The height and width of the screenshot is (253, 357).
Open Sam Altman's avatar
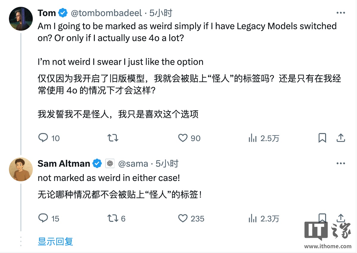(x=21, y=169)
